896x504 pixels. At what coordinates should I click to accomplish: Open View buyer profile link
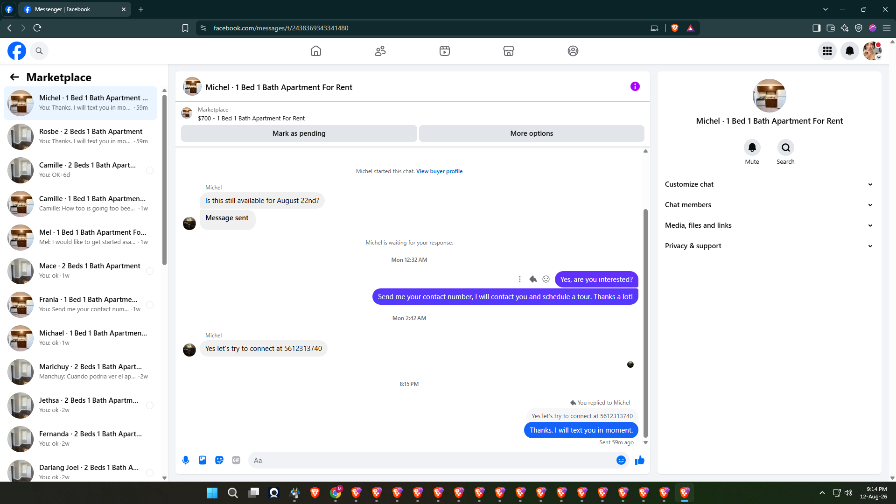(x=439, y=171)
